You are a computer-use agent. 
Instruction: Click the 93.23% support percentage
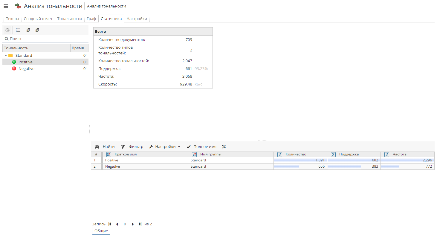(x=201, y=69)
